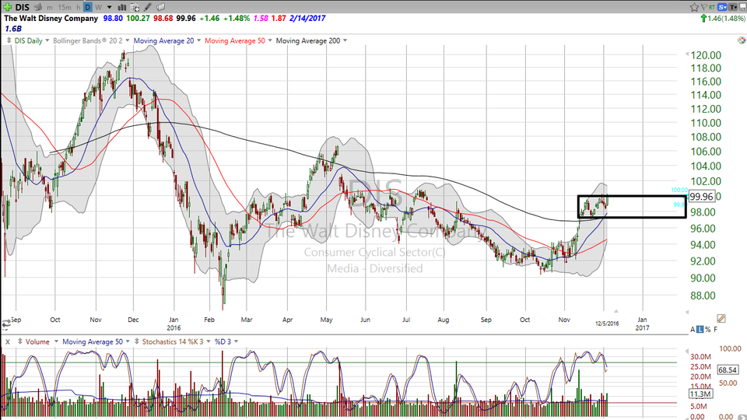Expand the volume Moving Average 50 arrow
The height and width of the screenshot is (420, 747).
pos(128,341)
